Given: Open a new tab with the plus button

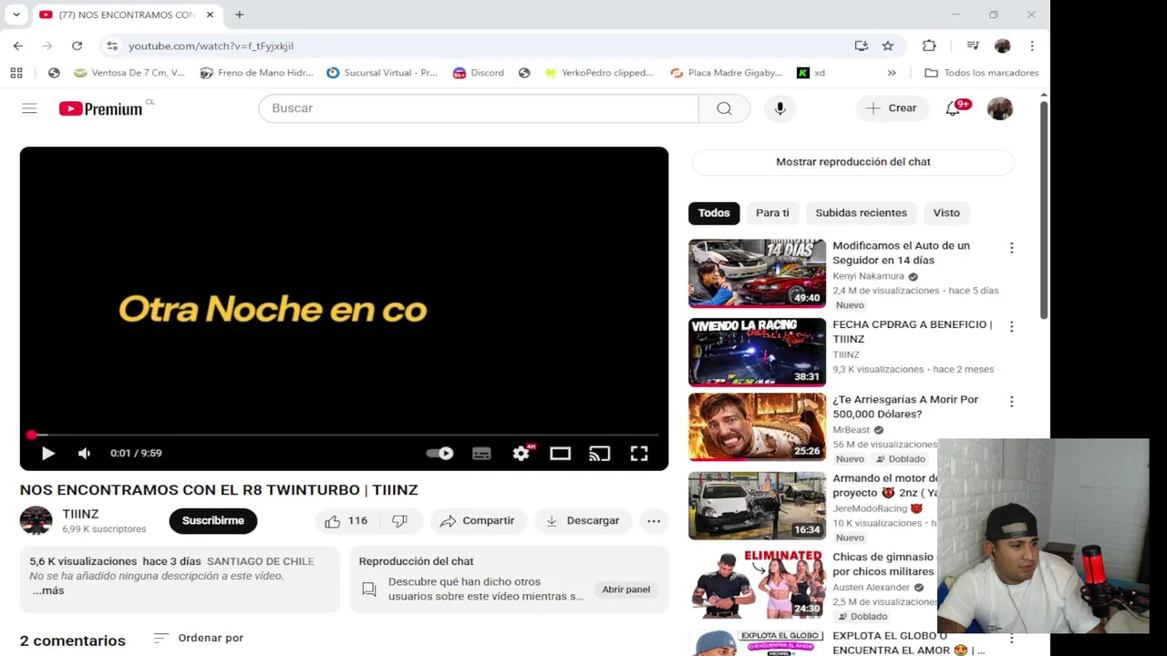Looking at the screenshot, I should click(x=239, y=15).
